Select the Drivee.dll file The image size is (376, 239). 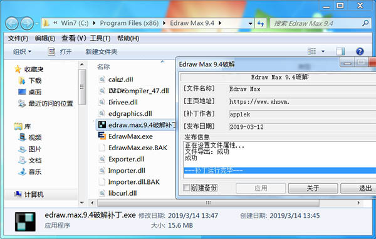click(x=123, y=102)
